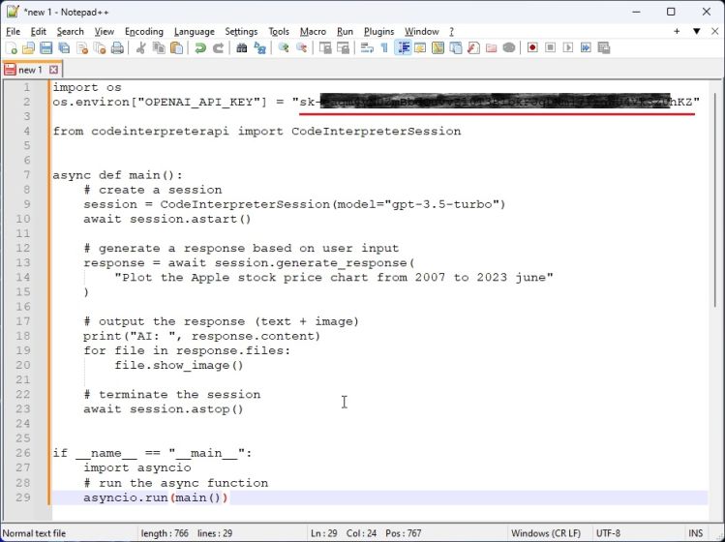725x542 pixels.
Task: Open the Document Map panel icon
Action: [438, 48]
